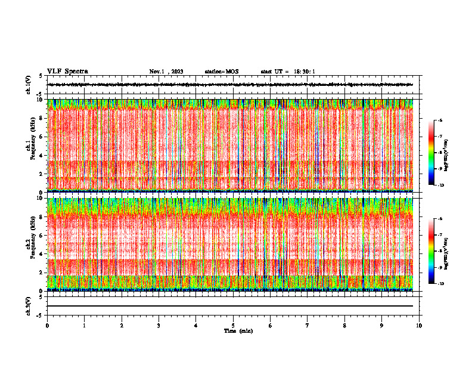Click the ch.1 frequency tick label '6'
This screenshot has width=472, height=365.
[41, 137]
